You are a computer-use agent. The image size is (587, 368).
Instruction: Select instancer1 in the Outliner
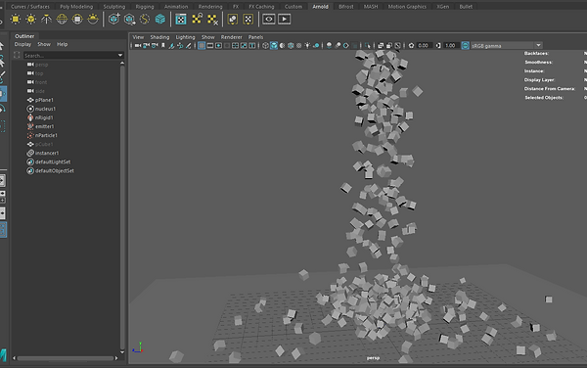pos(47,153)
